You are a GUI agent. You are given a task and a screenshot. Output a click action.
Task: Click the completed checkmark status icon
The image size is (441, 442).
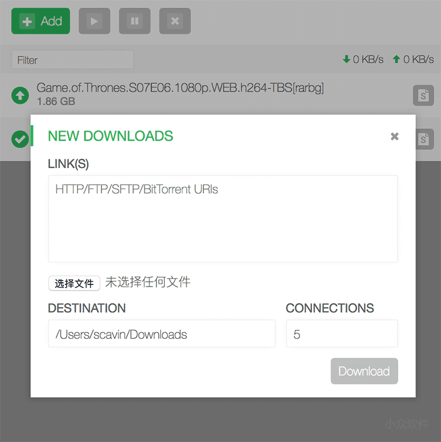20,139
